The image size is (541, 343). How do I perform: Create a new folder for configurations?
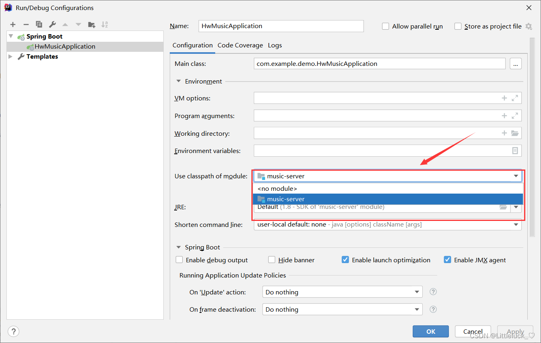point(91,24)
